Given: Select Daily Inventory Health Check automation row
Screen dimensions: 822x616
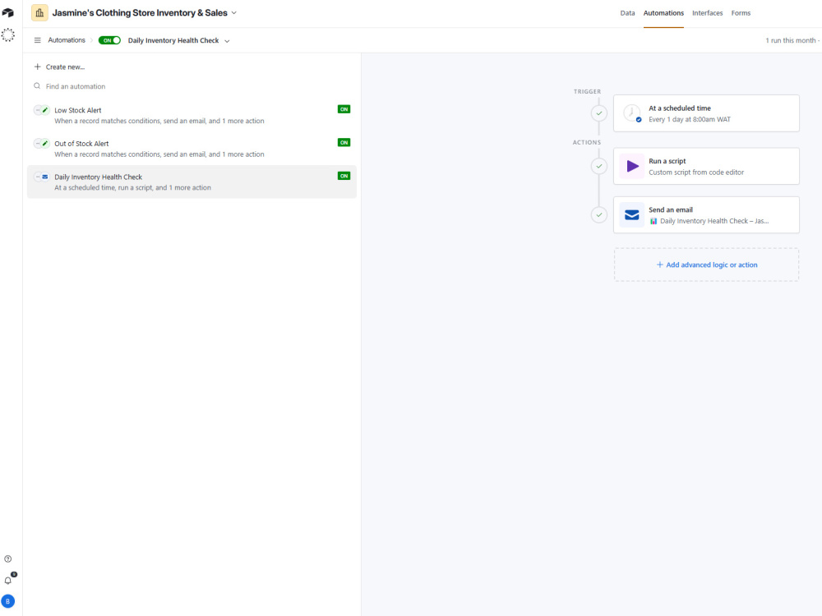Looking at the screenshot, I should click(192, 182).
